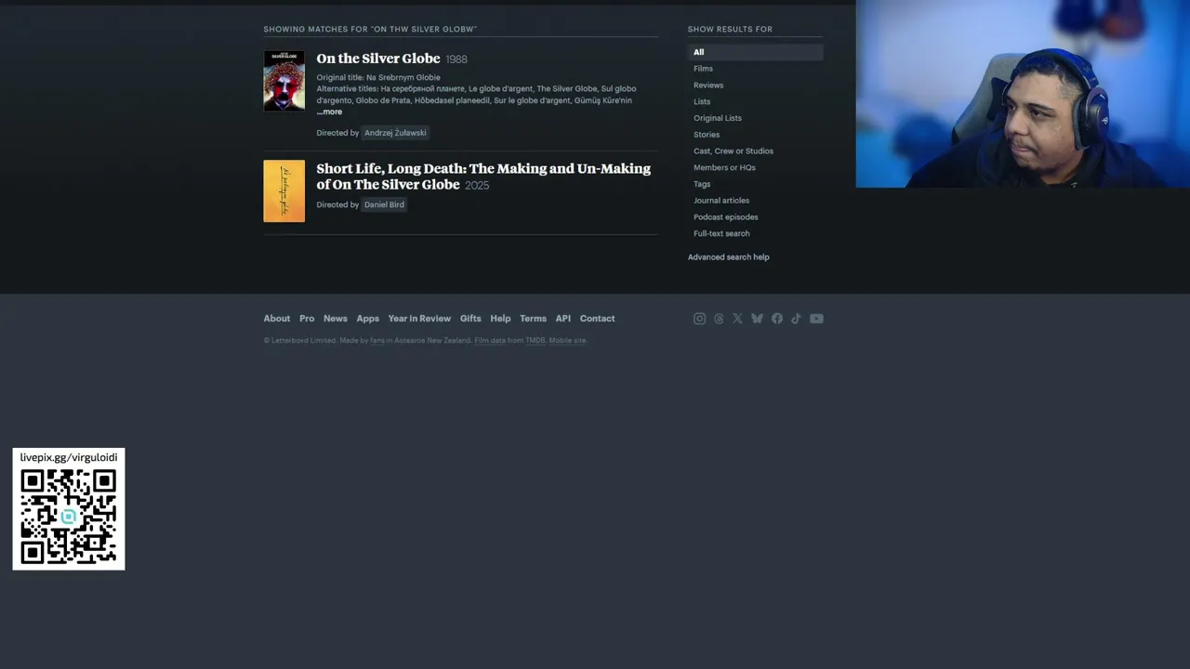Open the Facebook social icon
The width and height of the screenshot is (1190, 669).
(777, 319)
